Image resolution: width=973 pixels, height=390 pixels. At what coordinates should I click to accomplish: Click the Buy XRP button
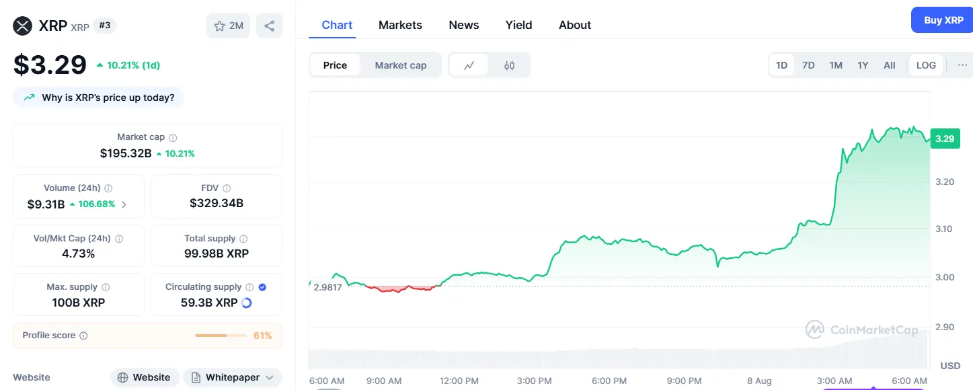(943, 20)
